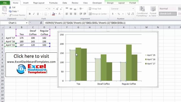The width and height of the screenshot is (181, 102).
Task: Open the font size dropdown
Action: 54,9
